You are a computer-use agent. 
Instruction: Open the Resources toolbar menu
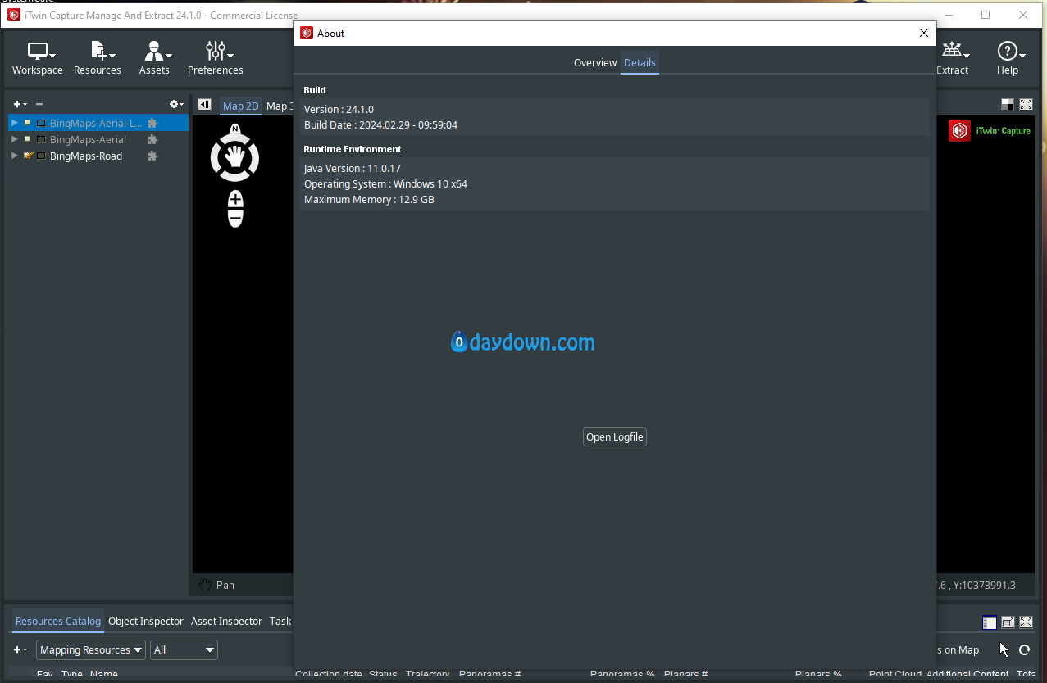tap(98, 58)
